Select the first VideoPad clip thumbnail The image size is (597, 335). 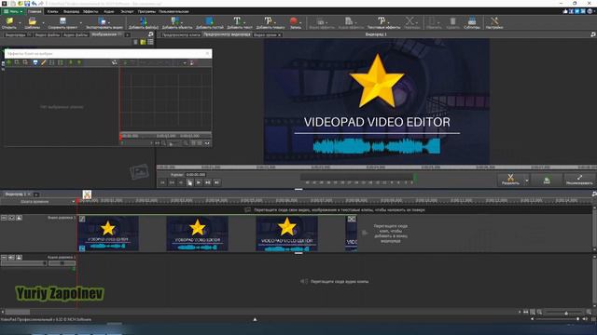click(x=108, y=234)
